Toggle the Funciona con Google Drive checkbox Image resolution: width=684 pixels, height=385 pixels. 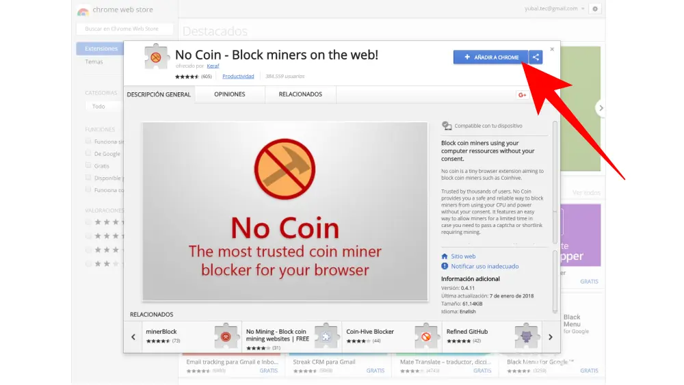[x=88, y=189]
